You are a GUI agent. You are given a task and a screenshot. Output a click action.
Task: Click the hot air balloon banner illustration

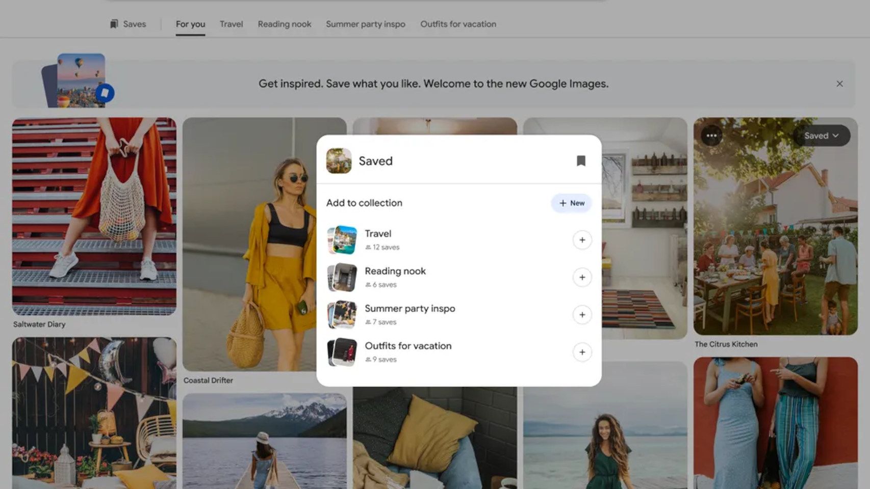[x=78, y=80]
